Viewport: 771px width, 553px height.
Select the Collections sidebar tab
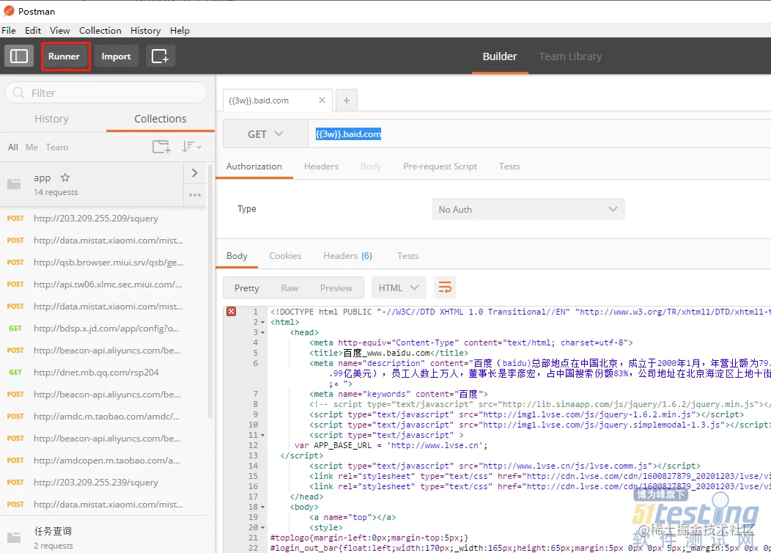[161, 119]
